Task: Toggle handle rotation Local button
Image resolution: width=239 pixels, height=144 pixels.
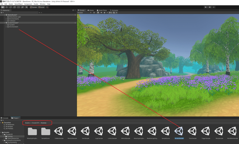Action: tap(41, 7)
